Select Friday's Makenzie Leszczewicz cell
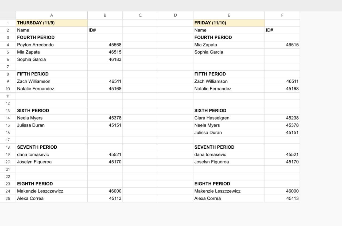342x226 pixels. pos(229,191)
